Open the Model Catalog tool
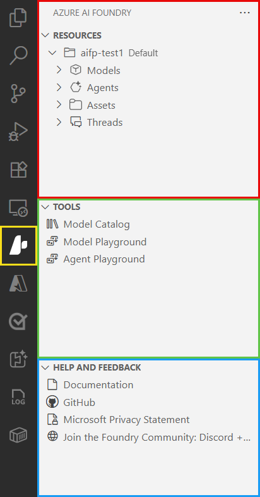The height and width of the screenshot is (497, 260). [x=88, y=224]
